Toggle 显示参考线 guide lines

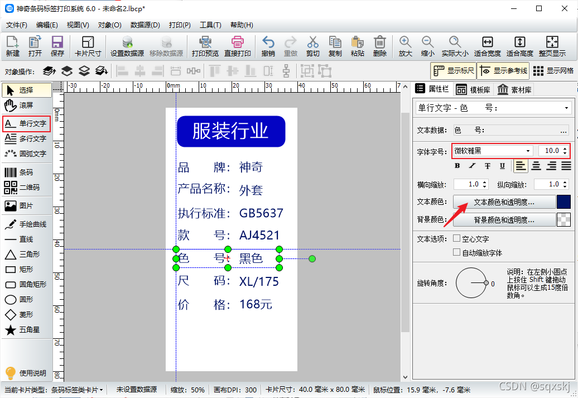(503, 70)
